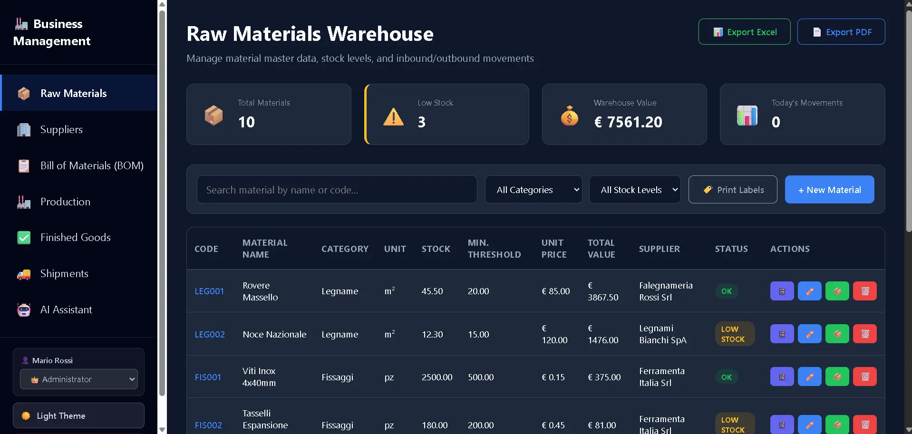912x434 pixels.
Task: Click the green box icon for FIS001
Action: [x=837, y=377]
